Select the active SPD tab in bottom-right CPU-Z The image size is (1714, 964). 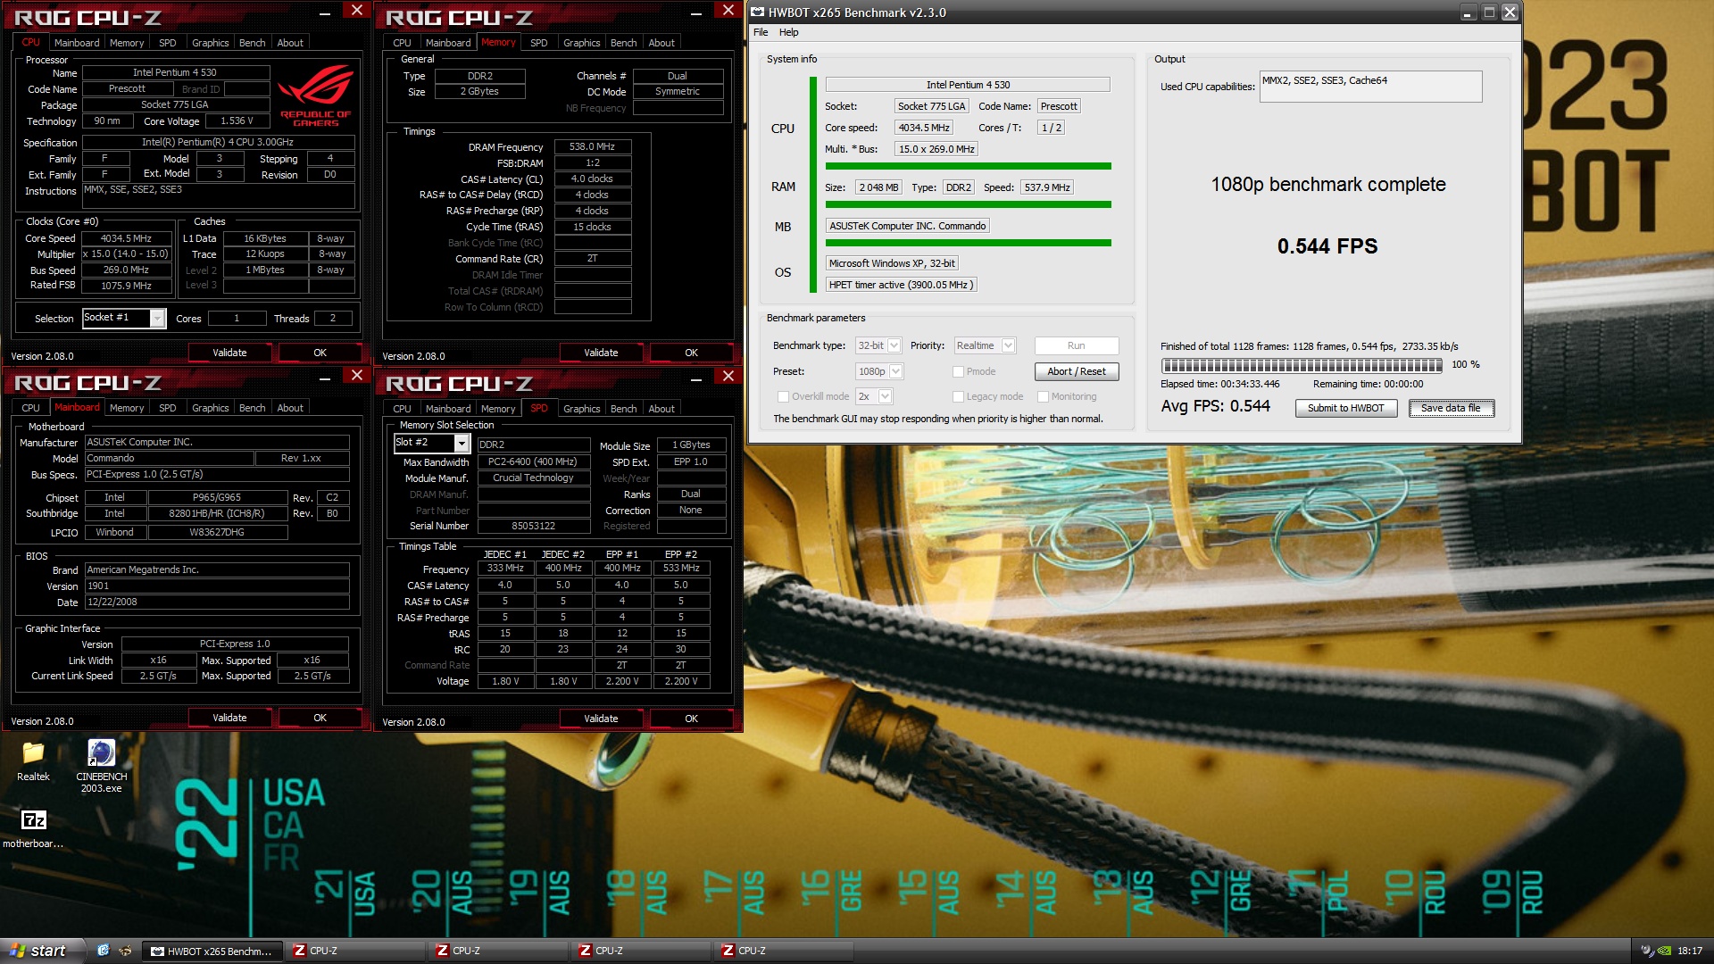tap(539, 408)
